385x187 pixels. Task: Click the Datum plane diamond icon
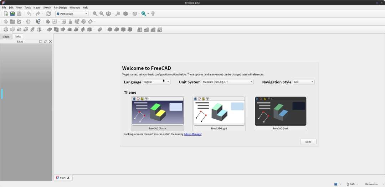90,22
